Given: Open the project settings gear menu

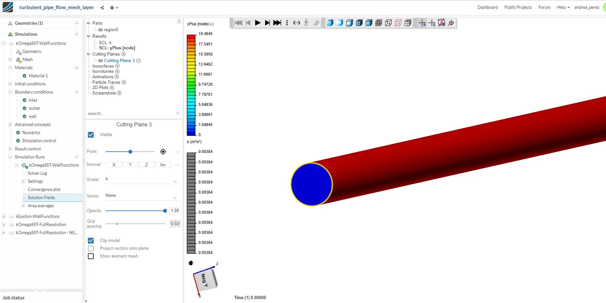Looking at the screenshot, I should click(114, 7).
